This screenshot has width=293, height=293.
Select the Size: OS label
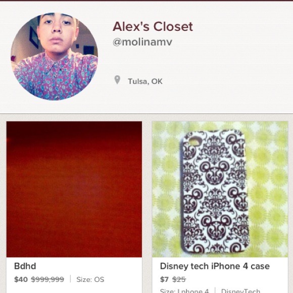click(90, 279)
